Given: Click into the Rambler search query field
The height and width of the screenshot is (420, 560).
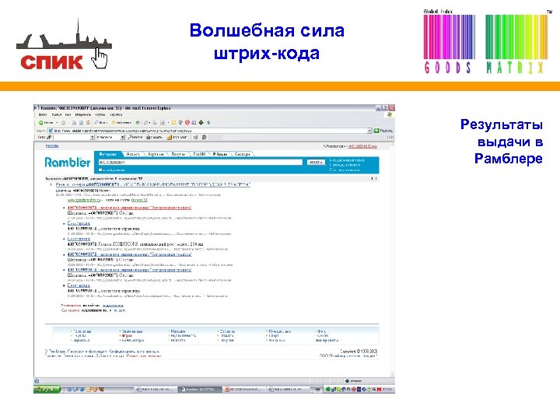Looking at the screenshot, I should click(201, 162).
